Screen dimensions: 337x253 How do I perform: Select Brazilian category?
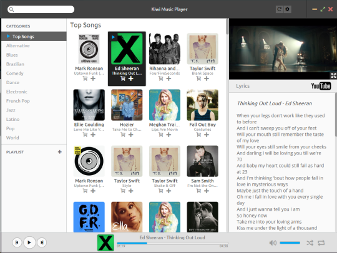point(34,64)
